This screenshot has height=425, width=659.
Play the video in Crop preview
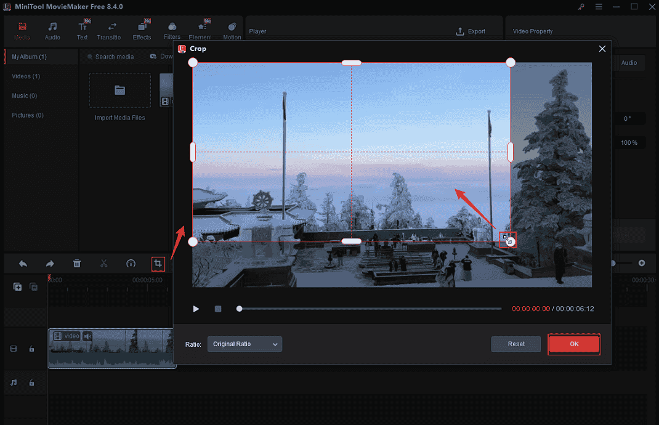[196, 309]
